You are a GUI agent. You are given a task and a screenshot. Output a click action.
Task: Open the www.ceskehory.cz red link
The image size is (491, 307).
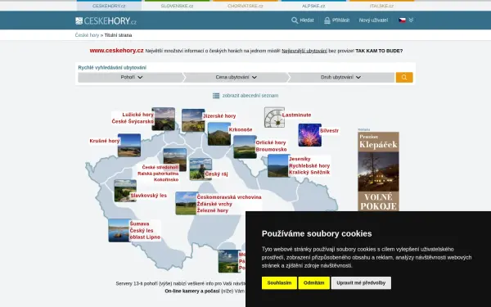click(116, 51)
